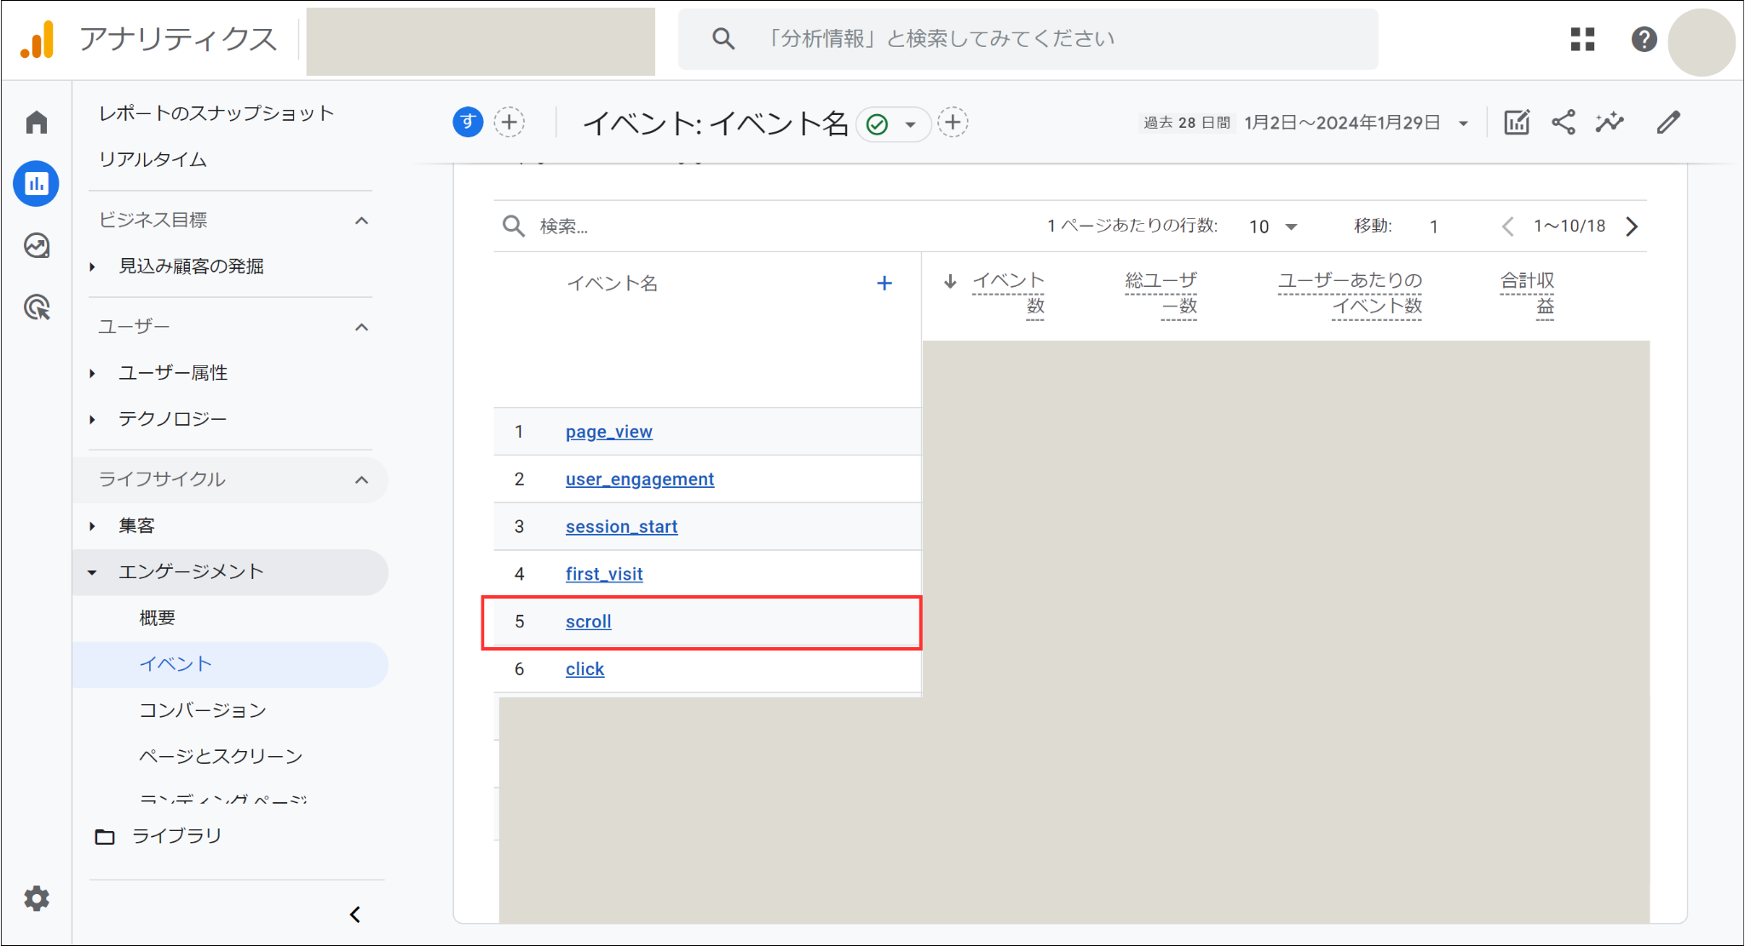Open the help question mark icon

point(1644,39)
